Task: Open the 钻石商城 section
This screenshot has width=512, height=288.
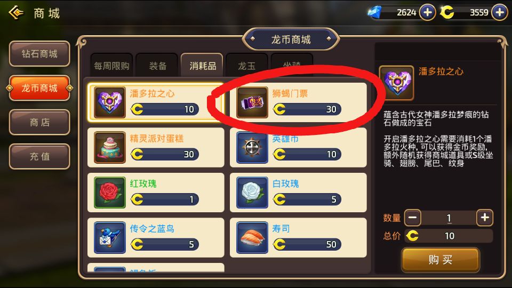Action: [x=39, y=54]
